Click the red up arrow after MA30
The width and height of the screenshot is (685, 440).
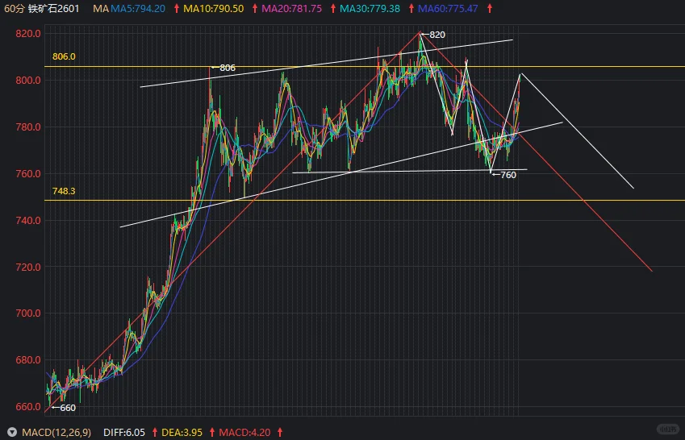pyautogui.click(x=411, y=8)
